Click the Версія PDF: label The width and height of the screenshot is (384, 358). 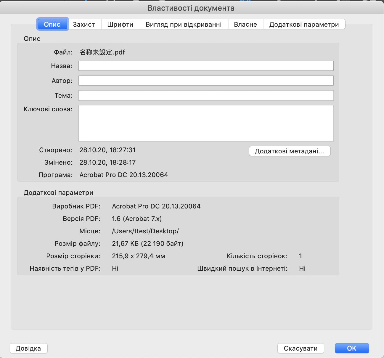click(x=82, y=219)
